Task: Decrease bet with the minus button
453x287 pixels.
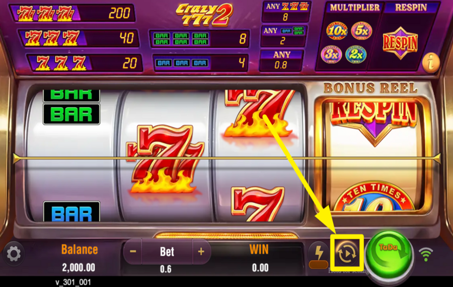Action: tap(133, 251)
